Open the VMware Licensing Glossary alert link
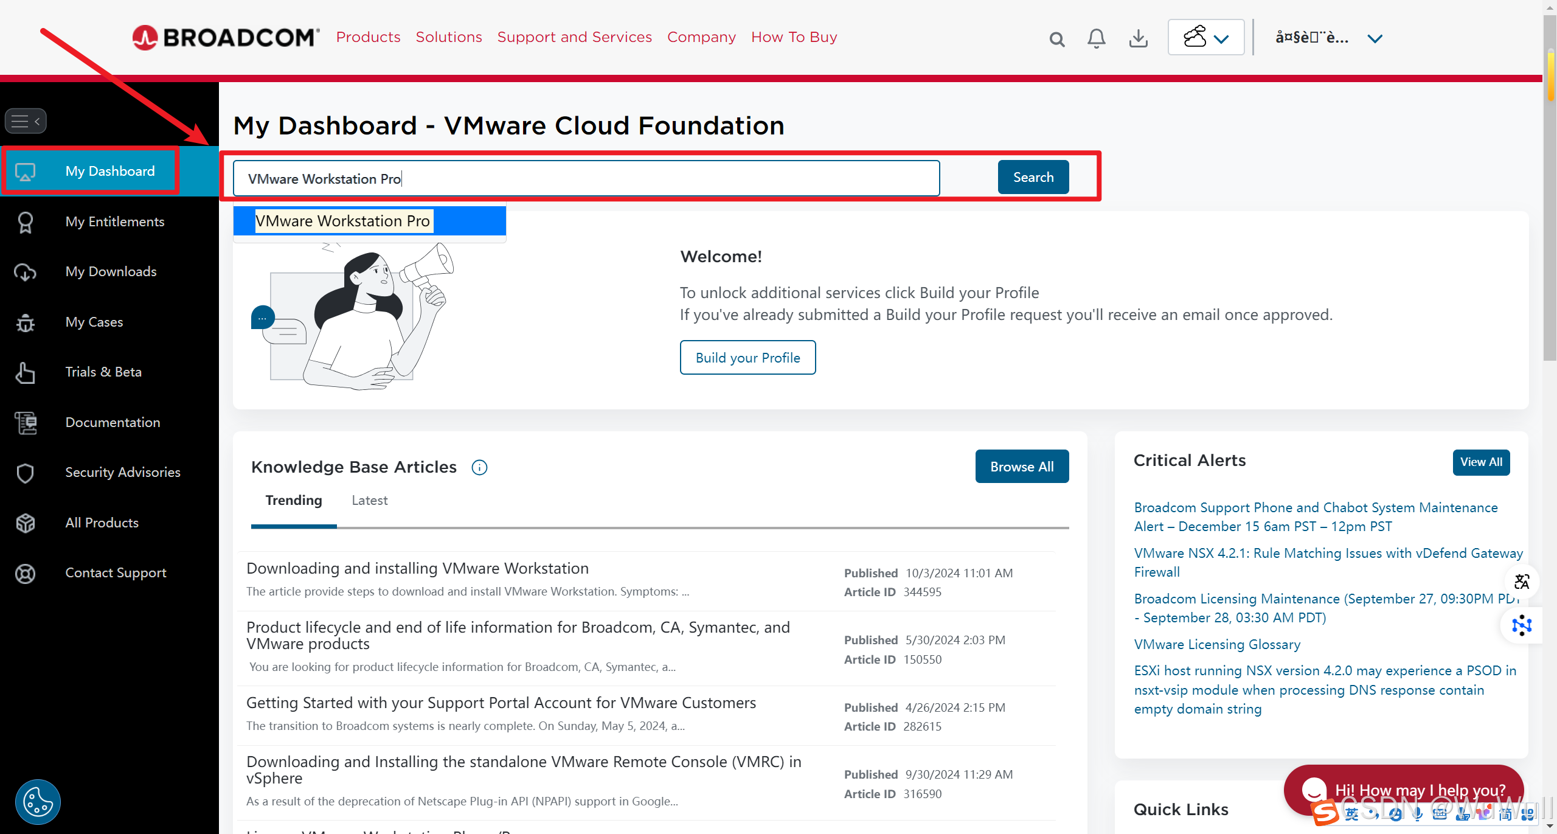 (1217, 644)
